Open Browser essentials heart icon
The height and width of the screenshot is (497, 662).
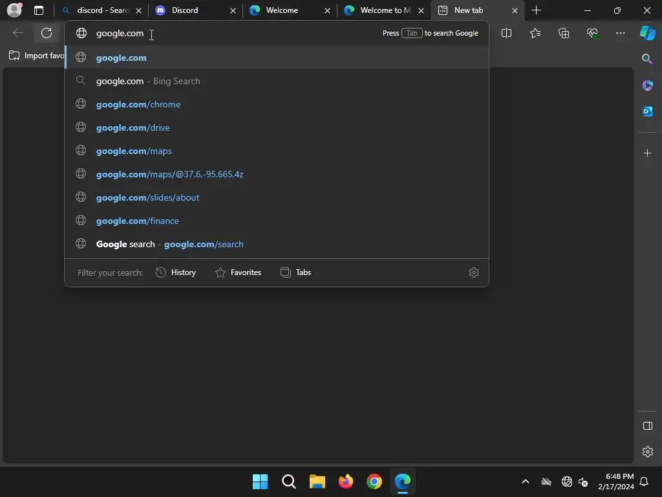[592, 33]
